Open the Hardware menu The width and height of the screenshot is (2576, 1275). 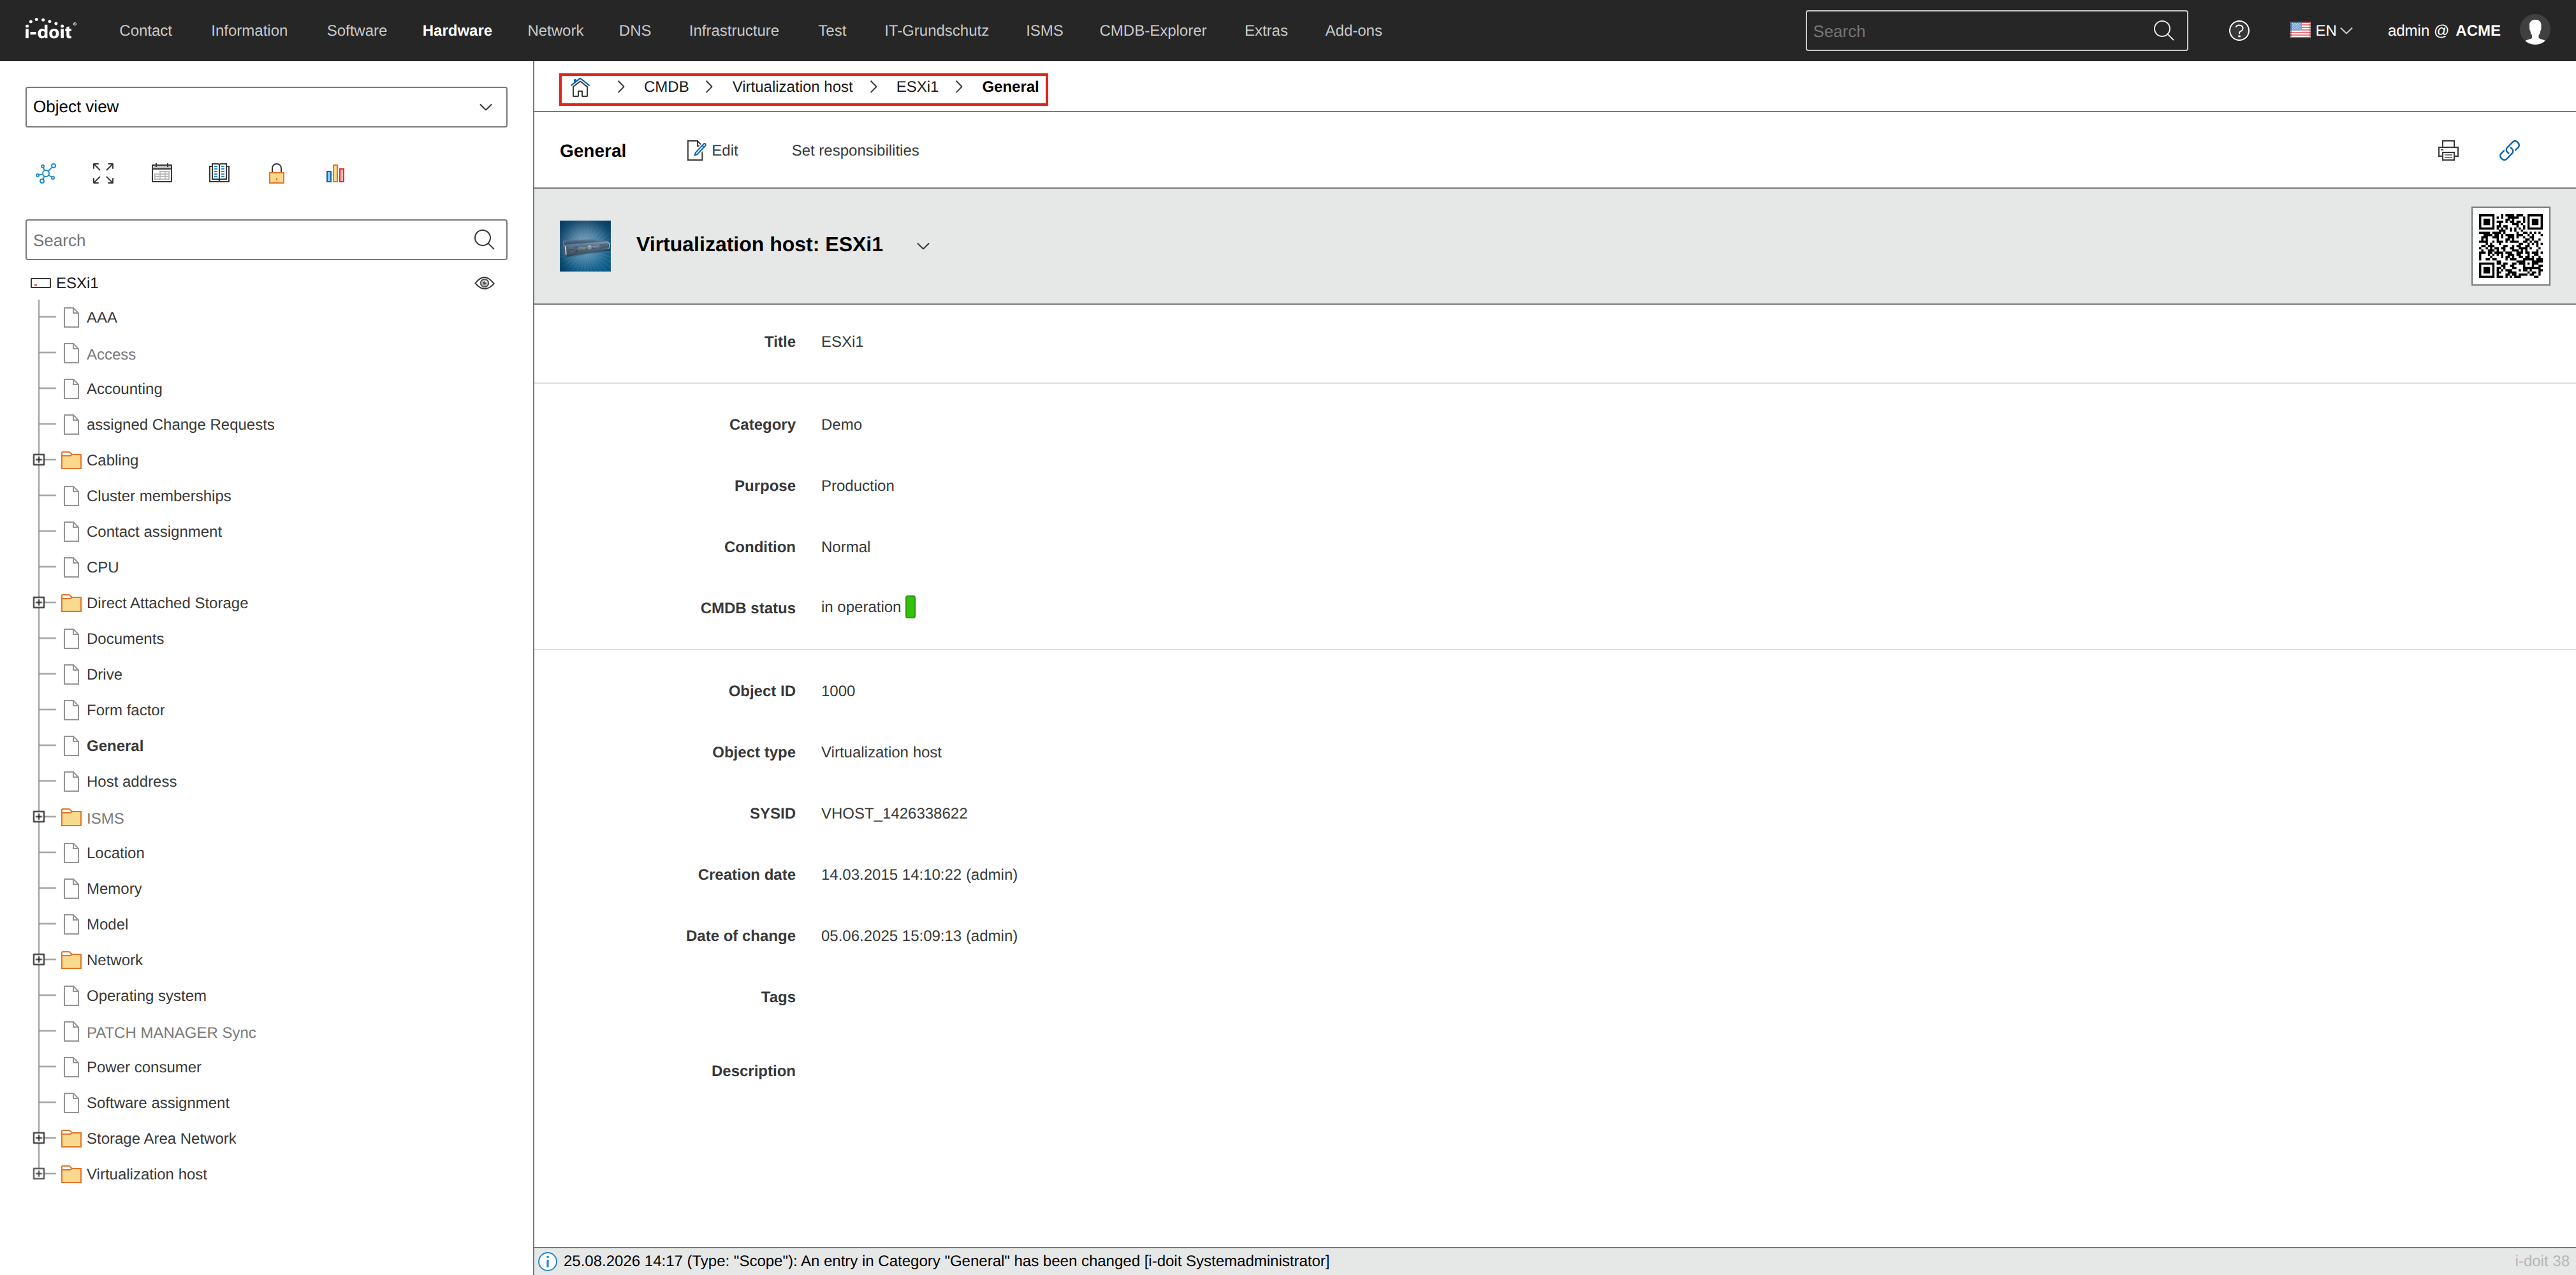pos(457,31)
